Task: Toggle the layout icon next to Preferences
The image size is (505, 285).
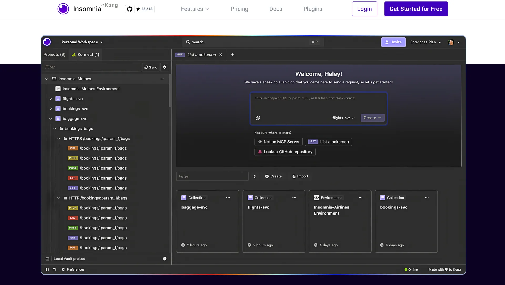Action: pyautogui.click(x=54, y=269)
